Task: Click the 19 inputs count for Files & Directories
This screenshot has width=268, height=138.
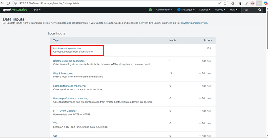Action: click(x=171, y=73)
